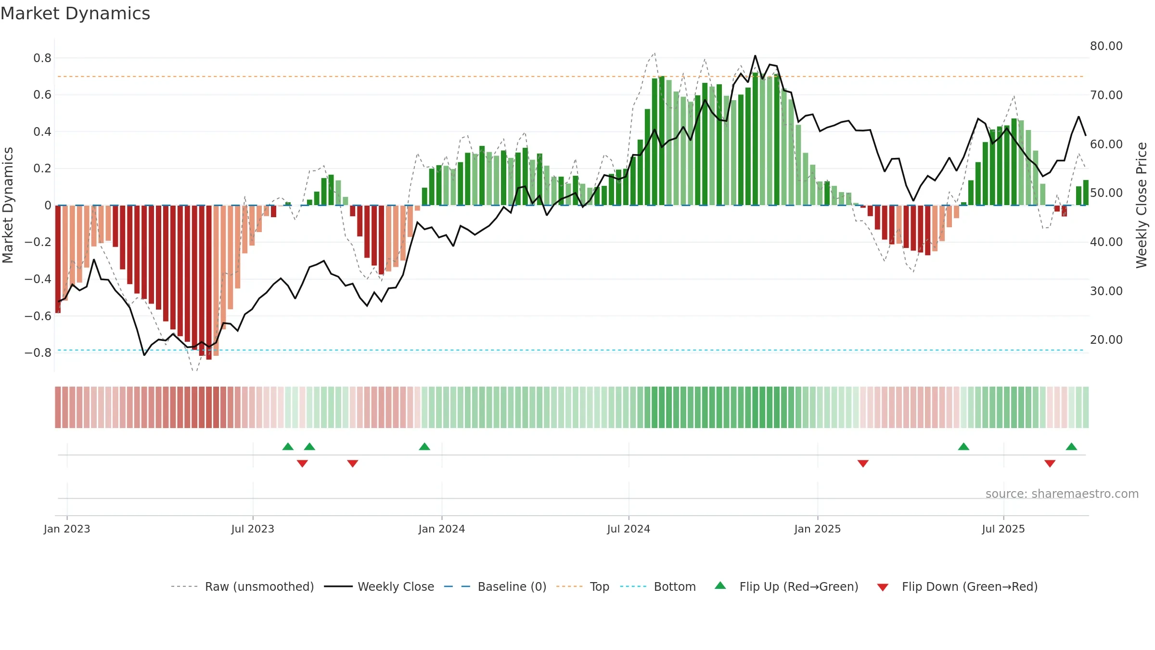Viewport: 1155px width, 650px height.
Task: Click the orange dashed Top threshold line
Action: coord(570,77)
